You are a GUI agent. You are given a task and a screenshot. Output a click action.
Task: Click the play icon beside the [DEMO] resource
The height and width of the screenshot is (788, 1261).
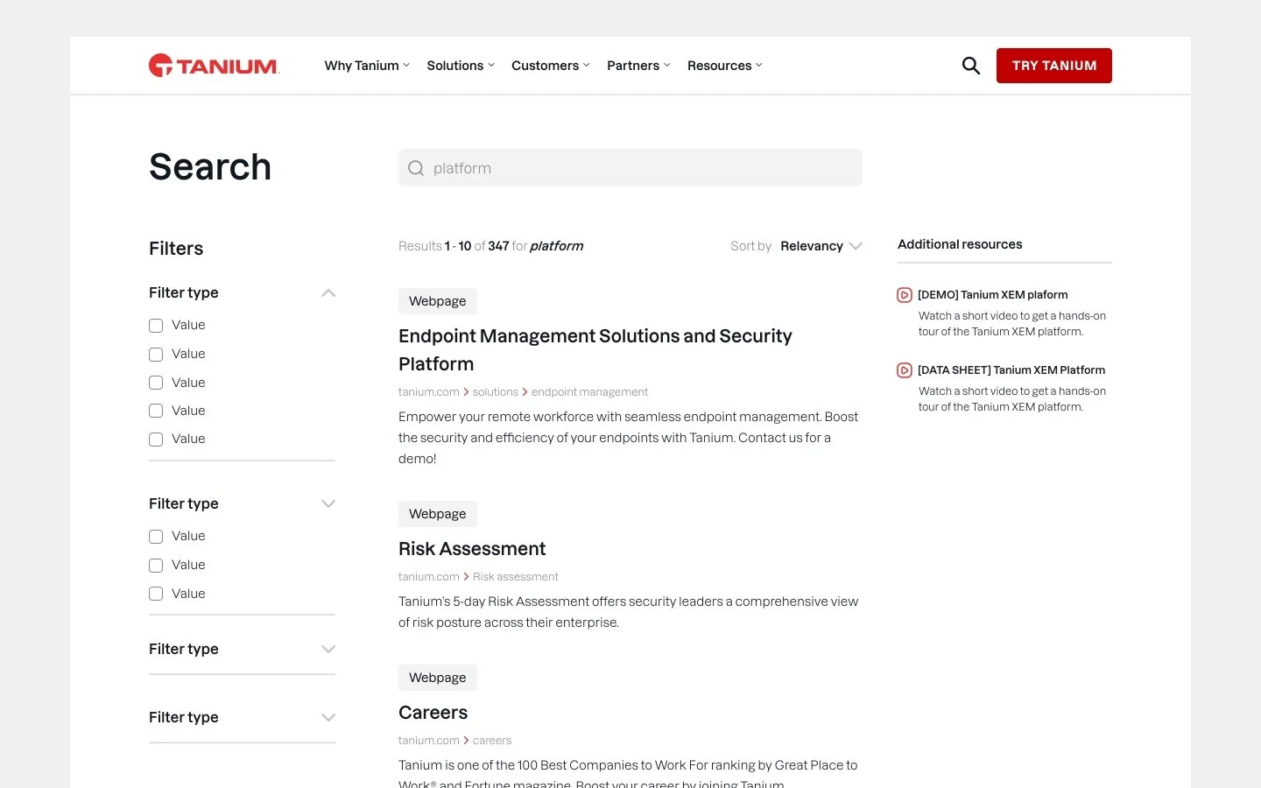(905, 295)
